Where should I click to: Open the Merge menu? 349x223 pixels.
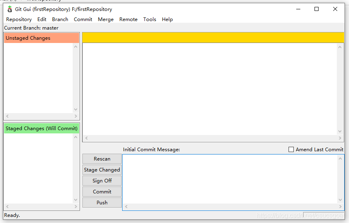click(106, 19)
